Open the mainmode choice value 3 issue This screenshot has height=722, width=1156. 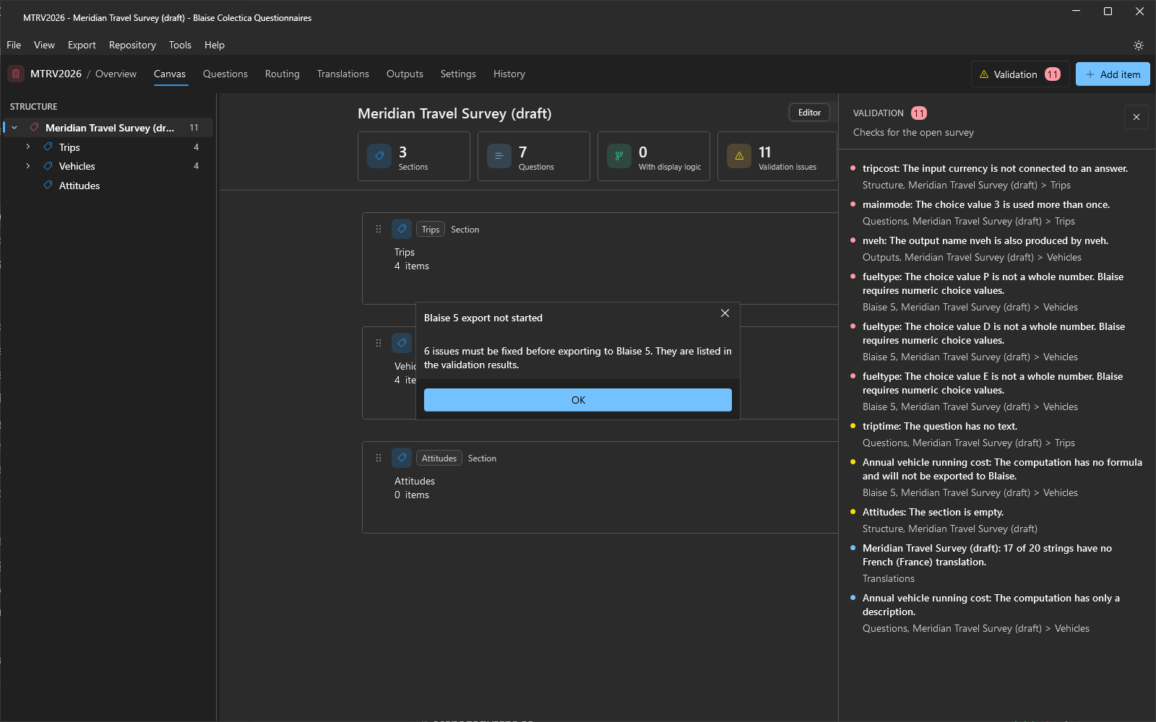point(997,212)
